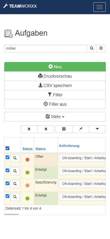Open the Filter button
Screen dimensions: 110x239
pos(55,95)
